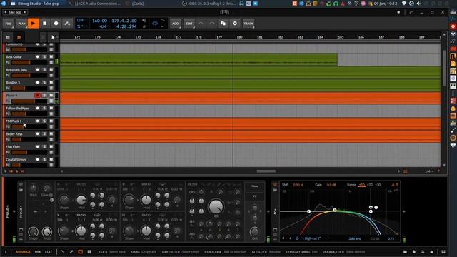Open the TRACK menu
The width and height of the screenshot is (457, 257).
(248, 24)
